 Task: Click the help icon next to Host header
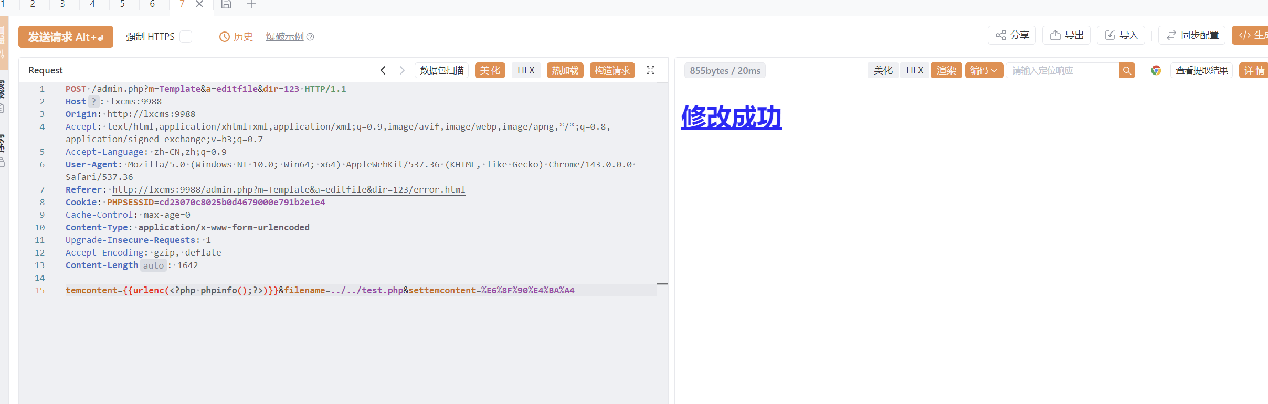93,102
